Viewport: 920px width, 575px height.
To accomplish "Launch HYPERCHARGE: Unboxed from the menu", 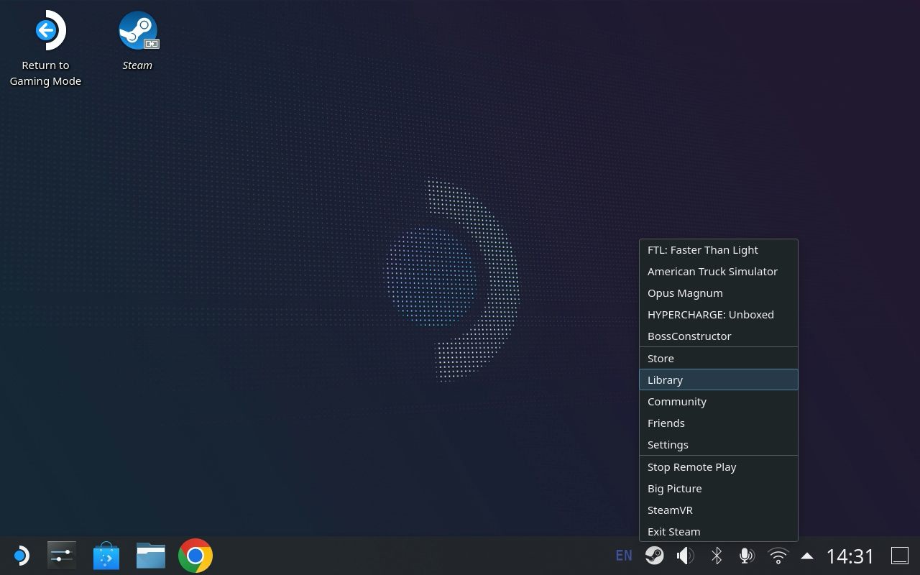I will (719, 315).
